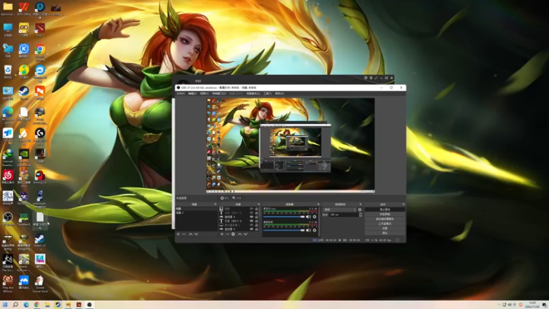This screenshot has height=309, width=549.
Task: Open the 工具(T) Tools menu in OBS
Action: pos(267,93)
